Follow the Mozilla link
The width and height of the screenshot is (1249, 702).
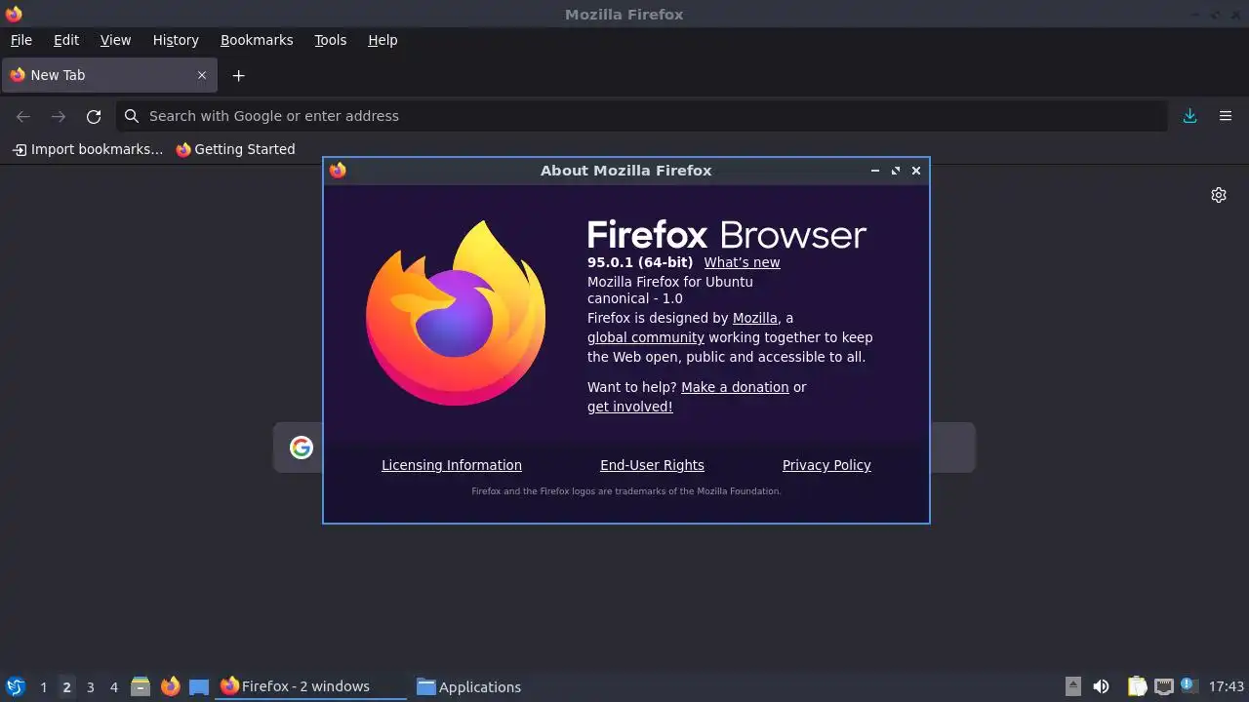pyautogui.click(x=755, y=318)
